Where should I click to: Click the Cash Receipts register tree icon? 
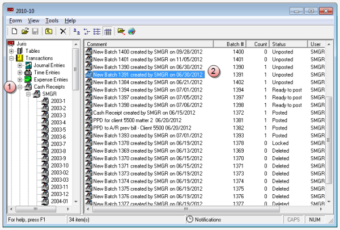point(28,87)
